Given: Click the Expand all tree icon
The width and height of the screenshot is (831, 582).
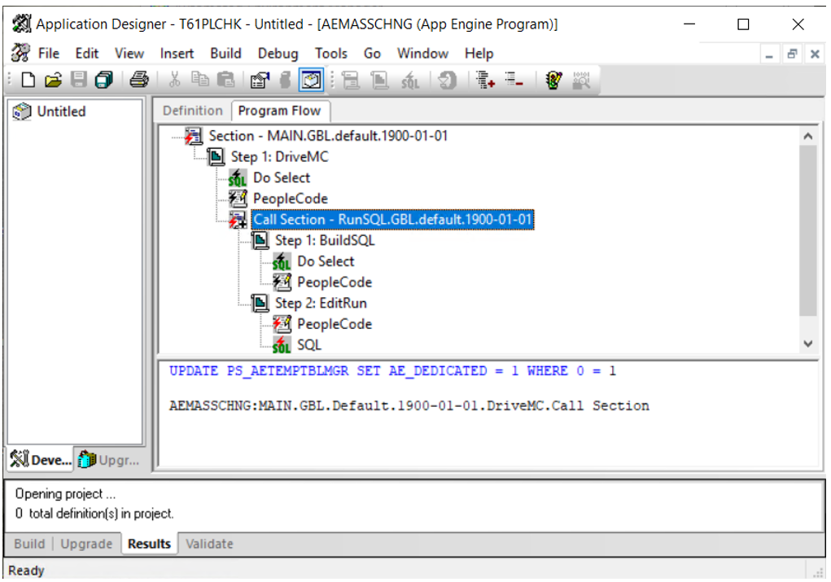Looking at the screenshot, I should 485,80.
